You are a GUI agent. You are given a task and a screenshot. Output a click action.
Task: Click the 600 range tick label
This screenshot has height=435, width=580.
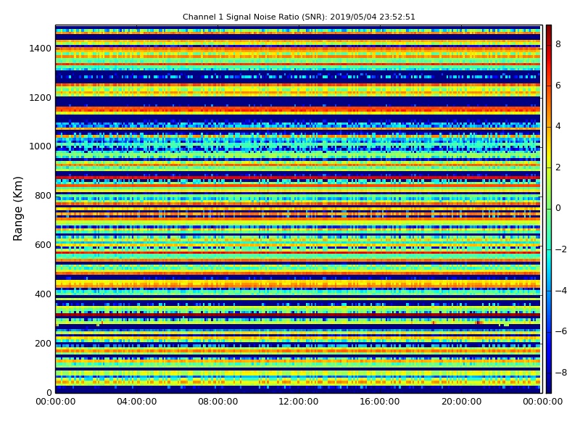click(43, 245)
